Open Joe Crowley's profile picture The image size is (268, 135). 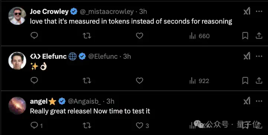coord(17,16)
